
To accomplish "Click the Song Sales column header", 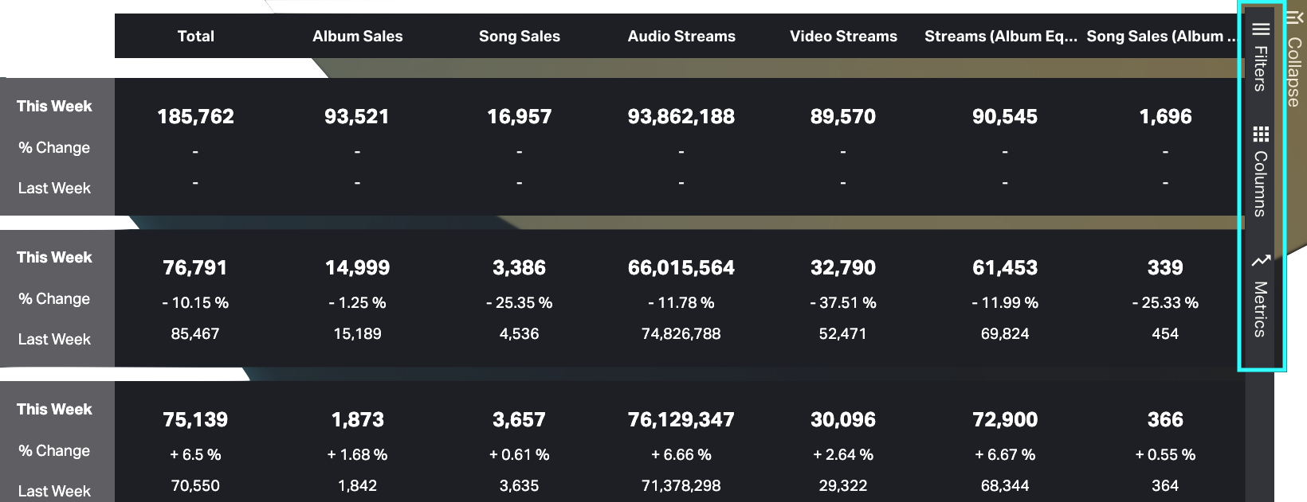I will coord(519,37).
